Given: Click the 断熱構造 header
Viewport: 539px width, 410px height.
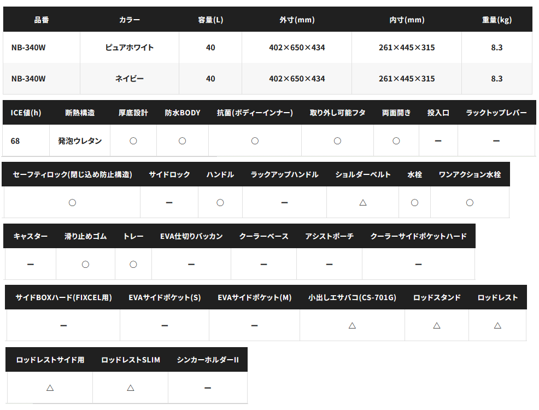Looking at the screenshot, I should point(80,113).
